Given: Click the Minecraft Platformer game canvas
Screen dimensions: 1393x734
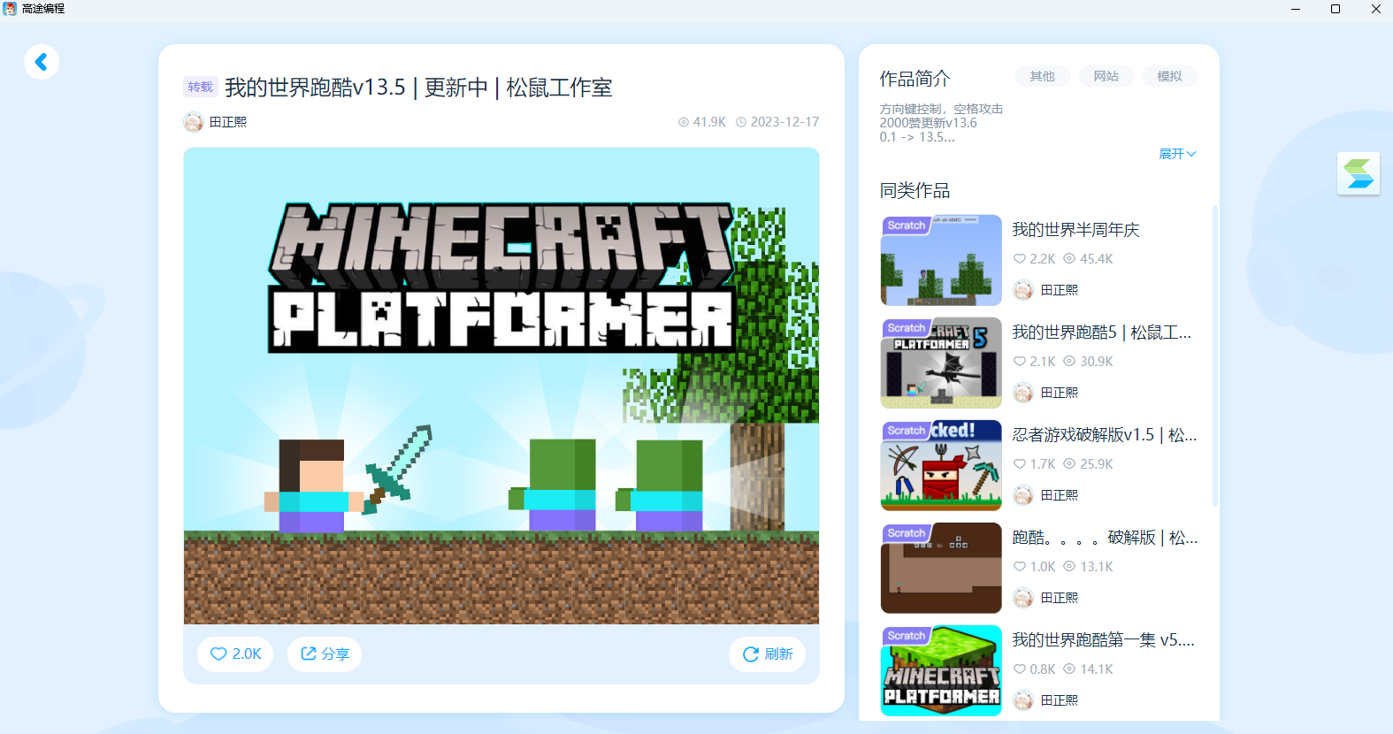Looking at the screenshot, I should coord(501,386).
